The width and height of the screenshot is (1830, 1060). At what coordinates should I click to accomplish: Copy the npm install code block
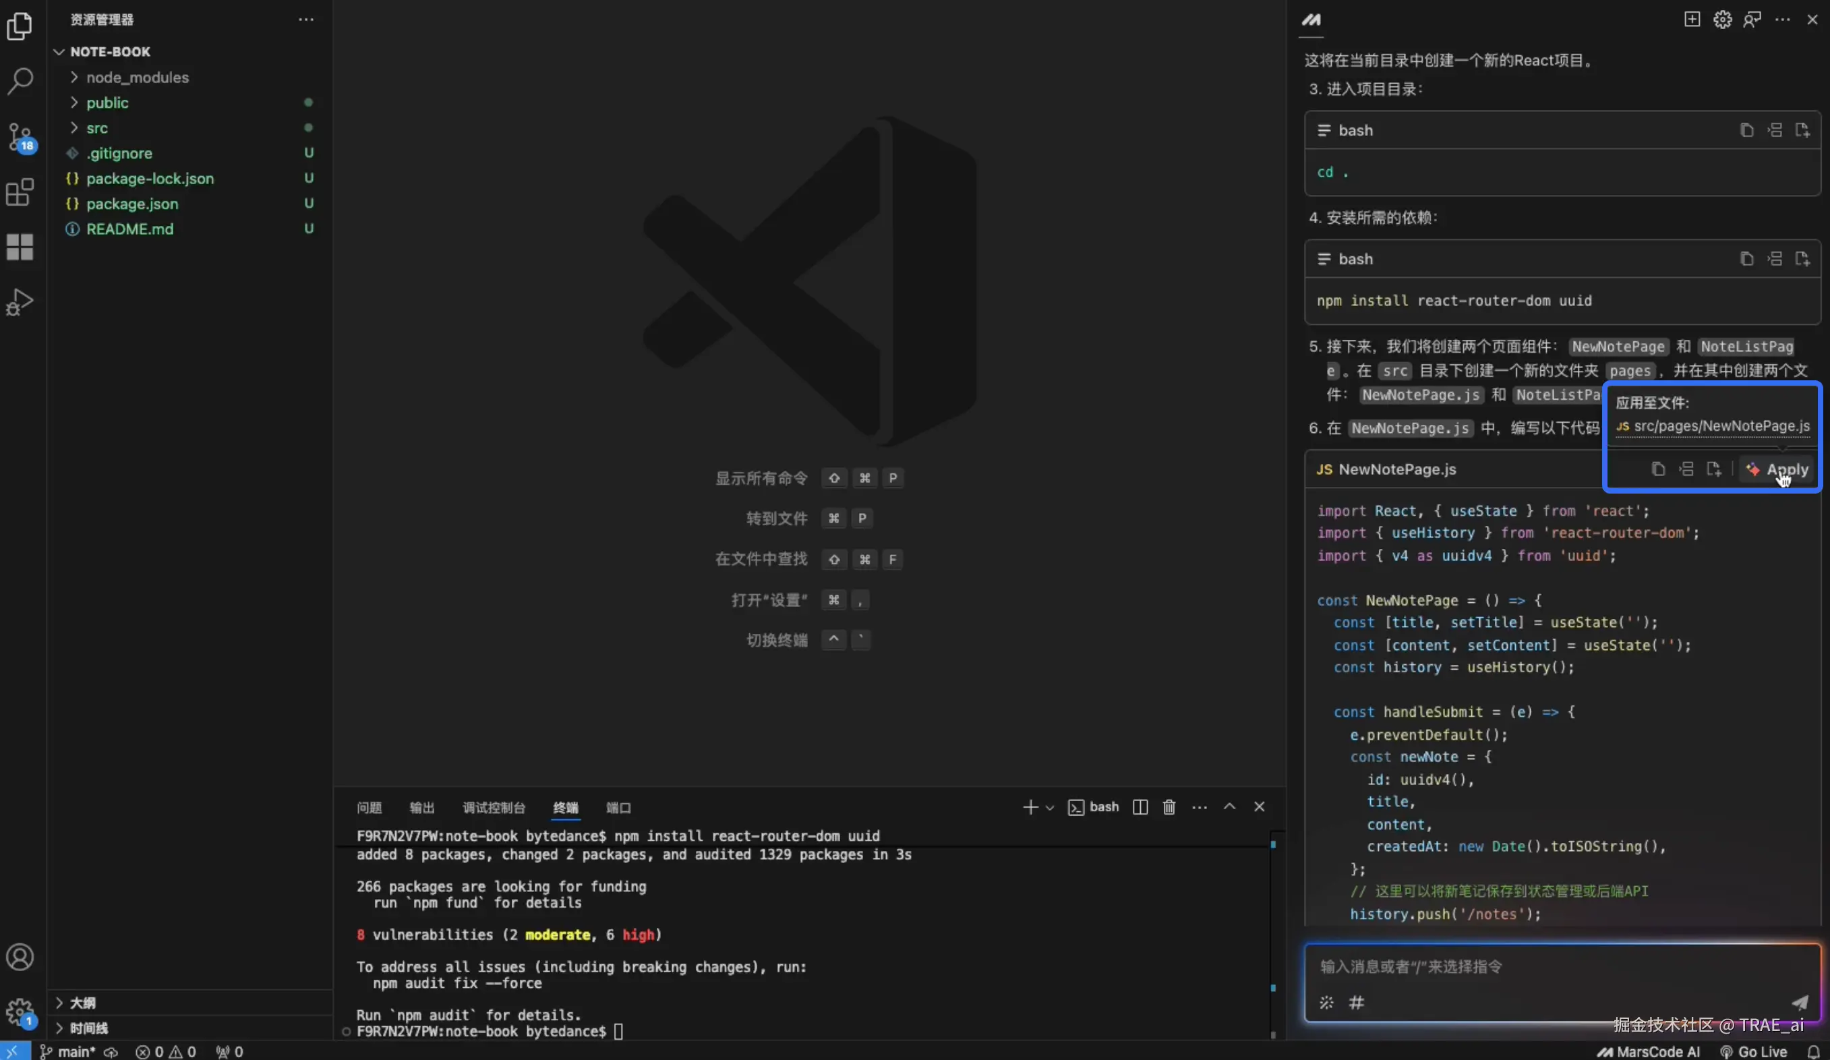[1746, 258]
